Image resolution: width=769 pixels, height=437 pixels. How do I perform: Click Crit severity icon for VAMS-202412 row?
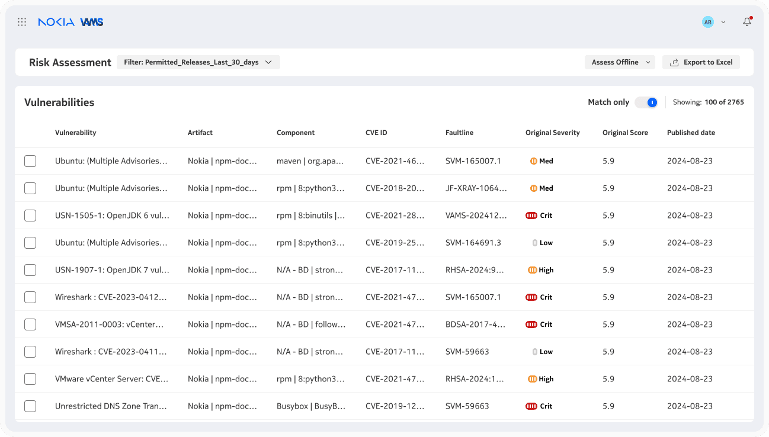(x=531, y=216)
